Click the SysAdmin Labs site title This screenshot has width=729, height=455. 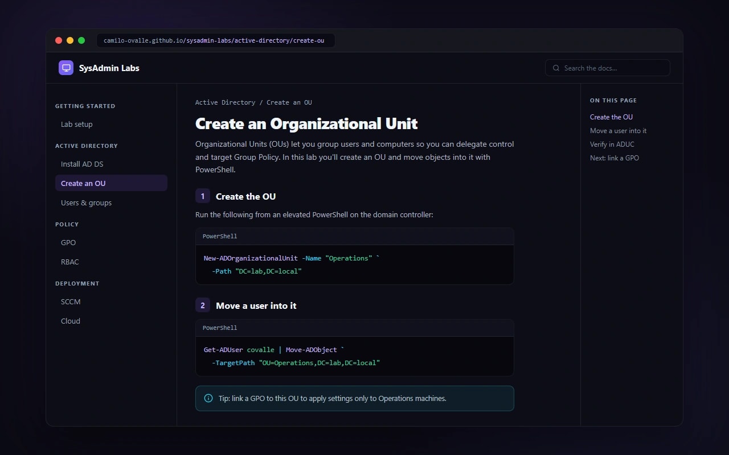109,68
